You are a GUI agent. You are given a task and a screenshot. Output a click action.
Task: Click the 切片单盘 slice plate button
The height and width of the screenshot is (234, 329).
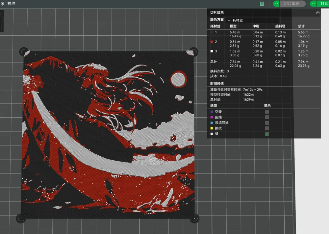pos(292,4)
